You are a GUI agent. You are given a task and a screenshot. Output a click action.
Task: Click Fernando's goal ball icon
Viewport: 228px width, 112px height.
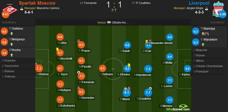click(x=79, y=72)
